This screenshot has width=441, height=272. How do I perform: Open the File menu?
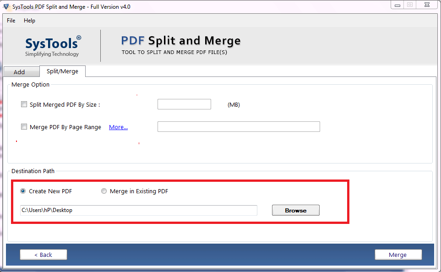11,21
